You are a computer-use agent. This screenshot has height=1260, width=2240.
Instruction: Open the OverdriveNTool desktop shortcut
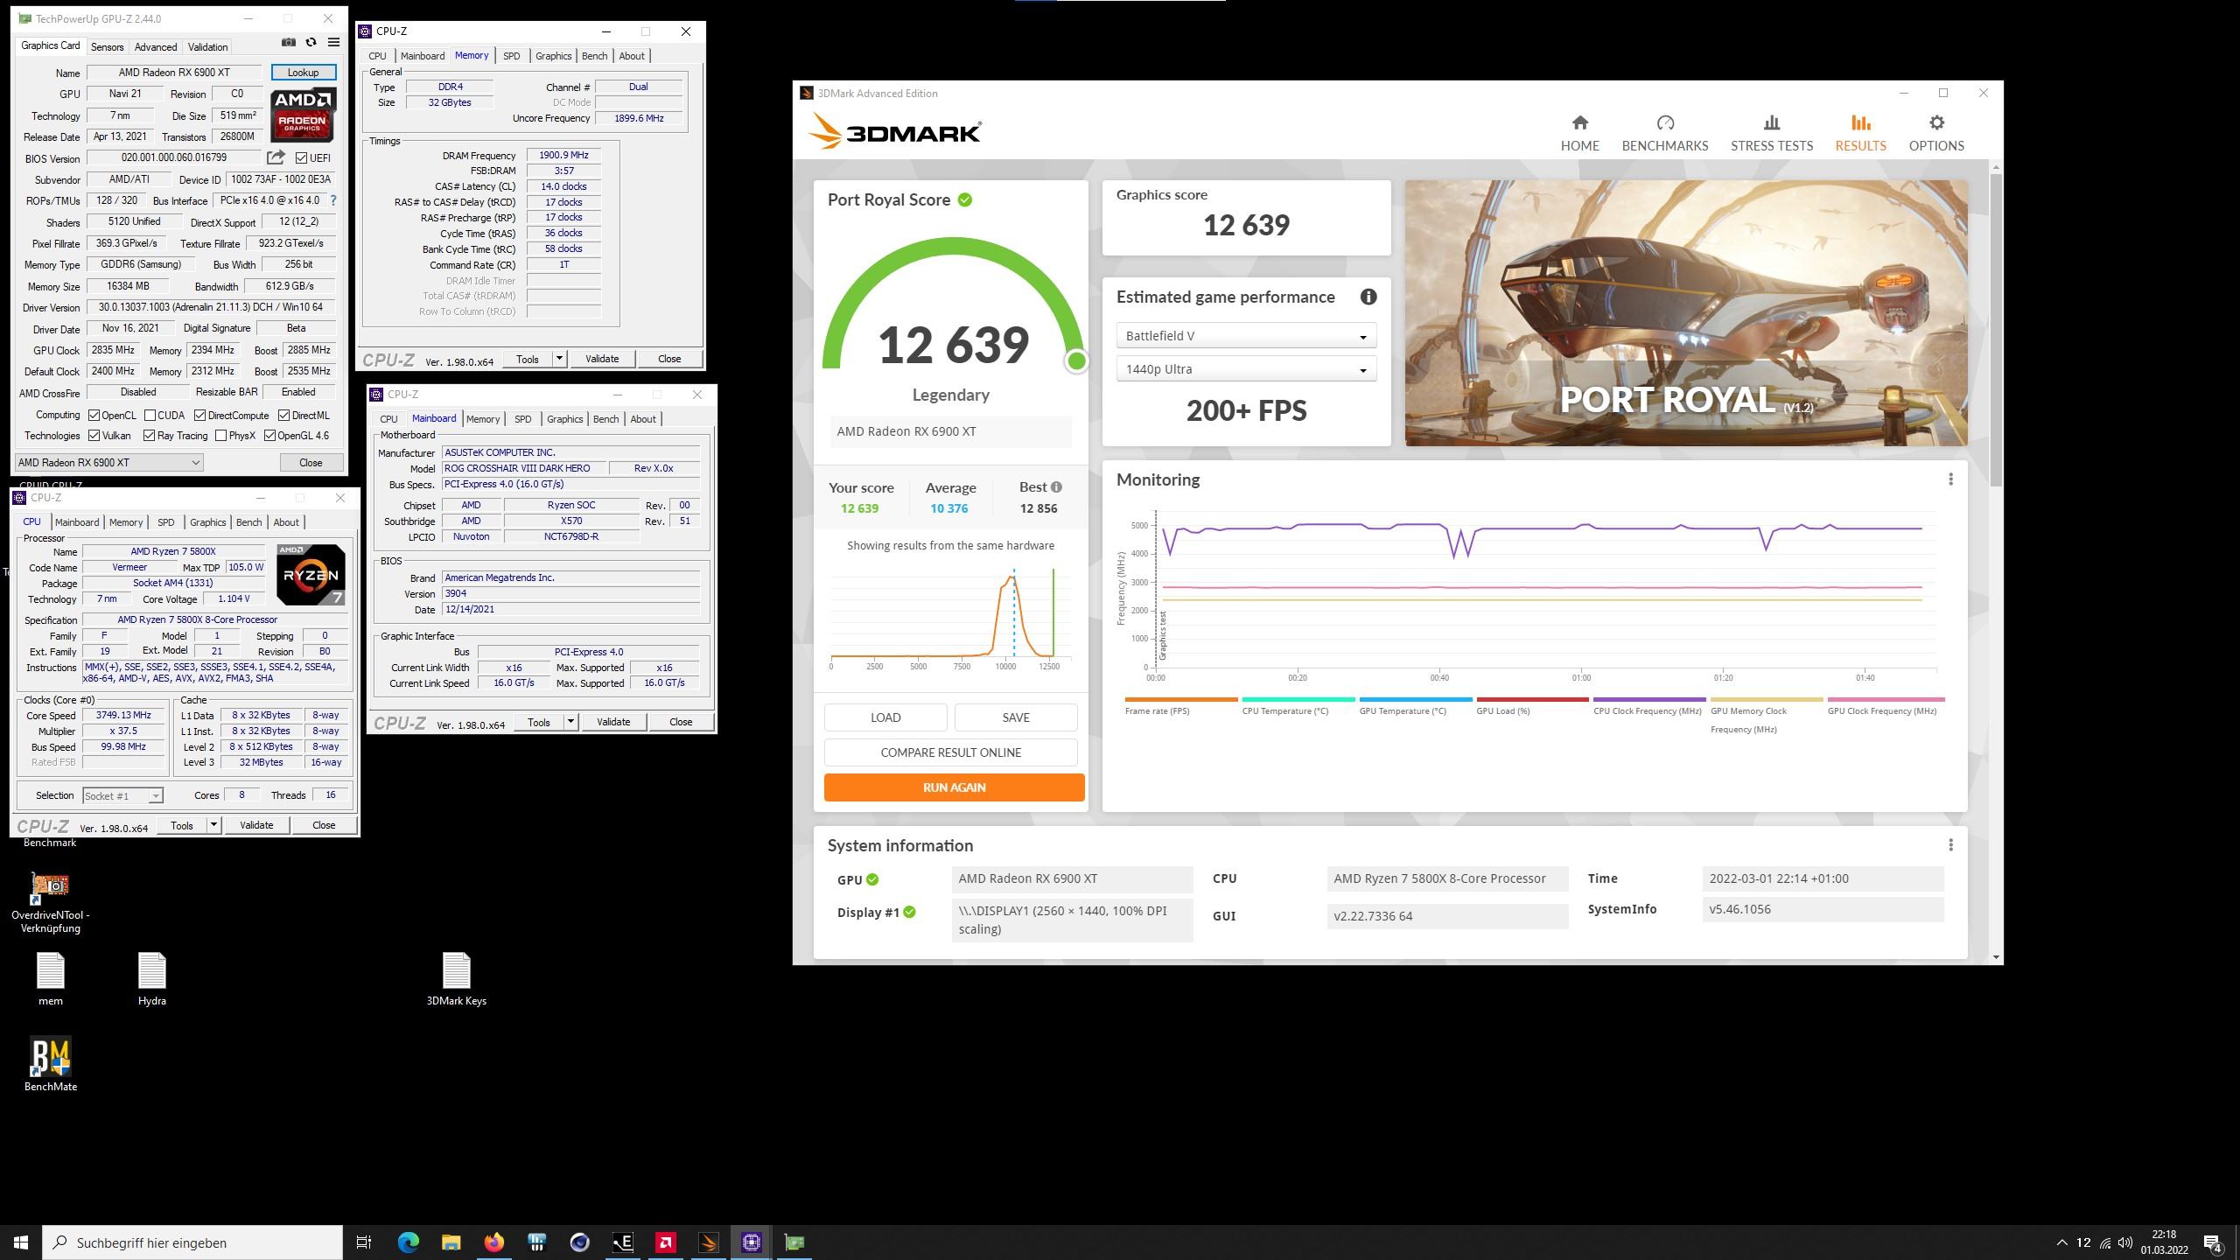point(50,902)
